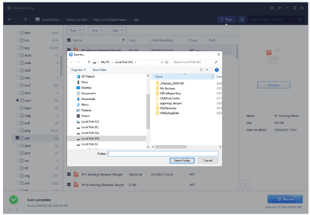Screen dimensions: 310x215
Task: Click the Return to Home icon
Action: pyautogui.click(x=10, y=7)
